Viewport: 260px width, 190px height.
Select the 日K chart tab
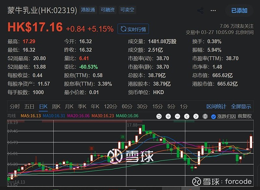tap(43, 106)
